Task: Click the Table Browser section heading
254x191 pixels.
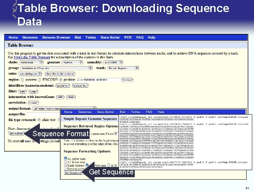Action: coord(20,45)
